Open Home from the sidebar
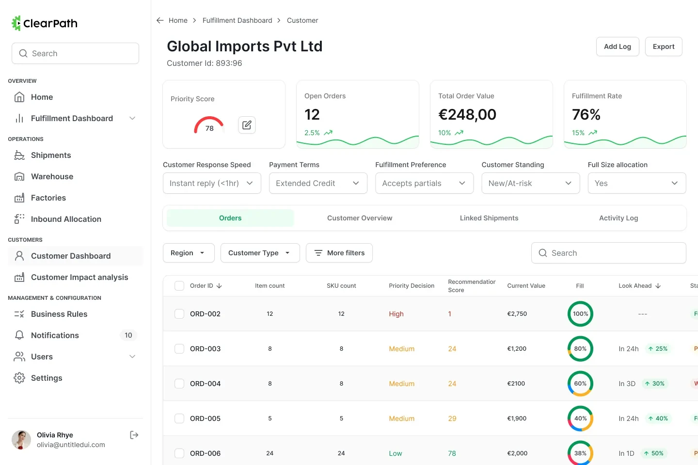 (75, 97)
